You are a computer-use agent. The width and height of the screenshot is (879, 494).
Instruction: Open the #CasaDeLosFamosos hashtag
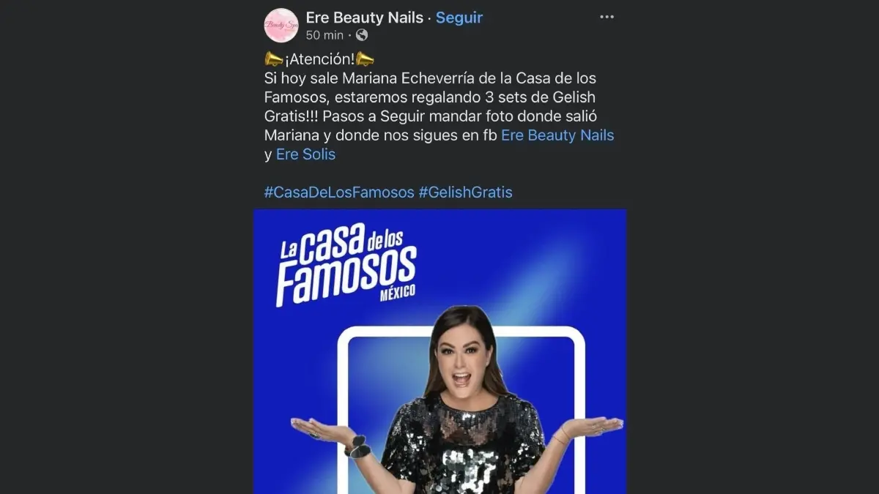coord(339,192)
